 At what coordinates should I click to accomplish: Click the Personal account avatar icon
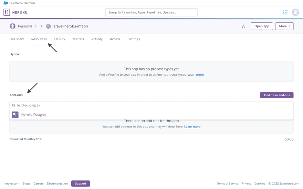click(12, 26)
